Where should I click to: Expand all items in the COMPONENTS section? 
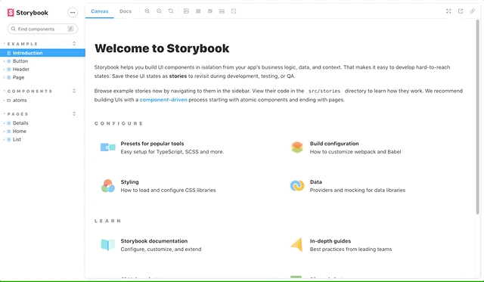tap(74, 91)
